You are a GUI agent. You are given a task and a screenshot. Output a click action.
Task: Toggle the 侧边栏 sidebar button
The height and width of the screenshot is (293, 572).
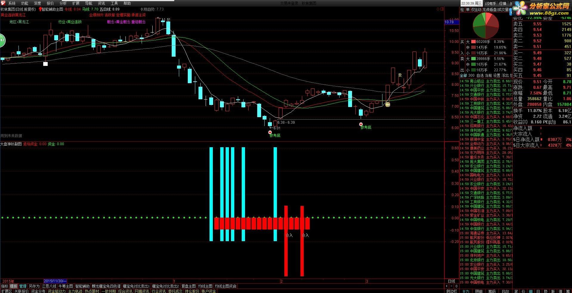pos(452,291)
